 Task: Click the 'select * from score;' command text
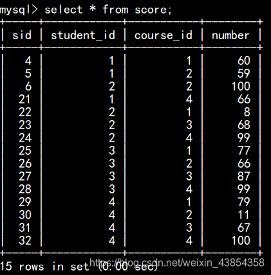click(108, 10)
